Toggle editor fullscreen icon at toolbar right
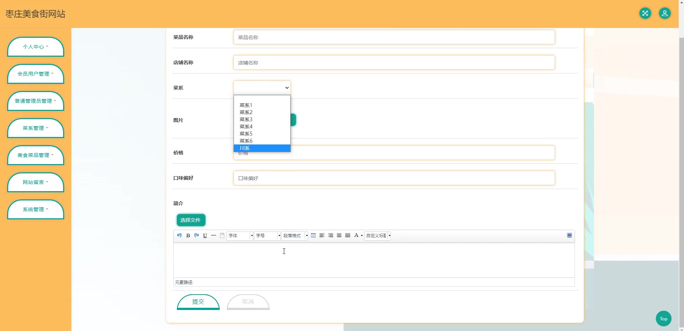Viewport: 684px width, 331px height. (569, 235)
